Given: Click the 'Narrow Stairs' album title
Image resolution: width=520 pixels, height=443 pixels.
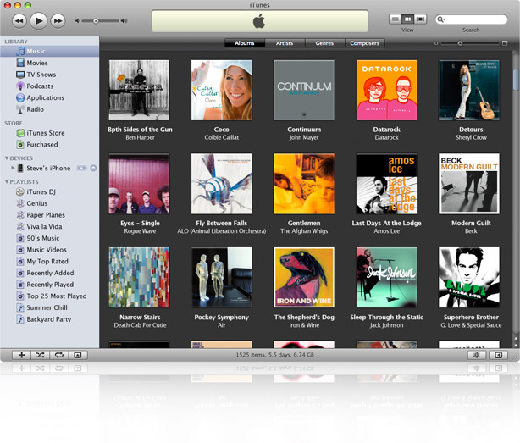Looking at the screenshot, I should click(x=140, y=318).
